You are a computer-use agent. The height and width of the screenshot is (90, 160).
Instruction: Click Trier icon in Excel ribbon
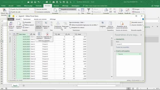click(x=82, y=10)
